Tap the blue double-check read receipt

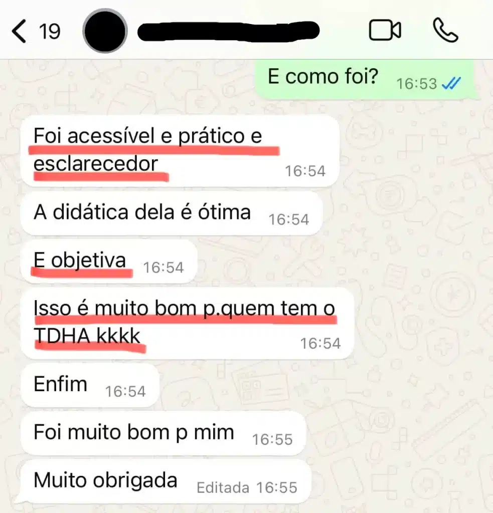pyautogui.click(x=451, y=83)
